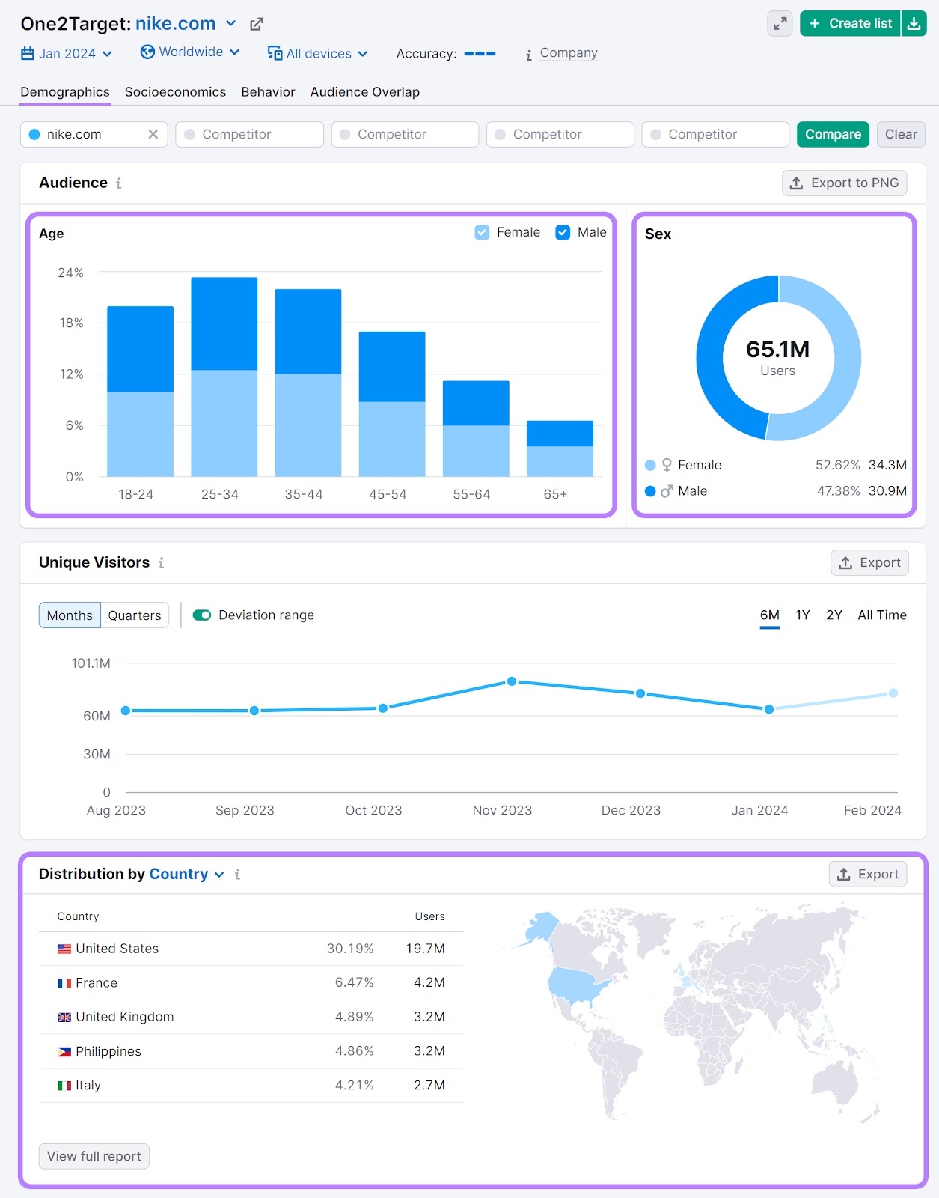Switch to the Socioeconomics tab
The image size is (939, 1198).
coord(175,92)
